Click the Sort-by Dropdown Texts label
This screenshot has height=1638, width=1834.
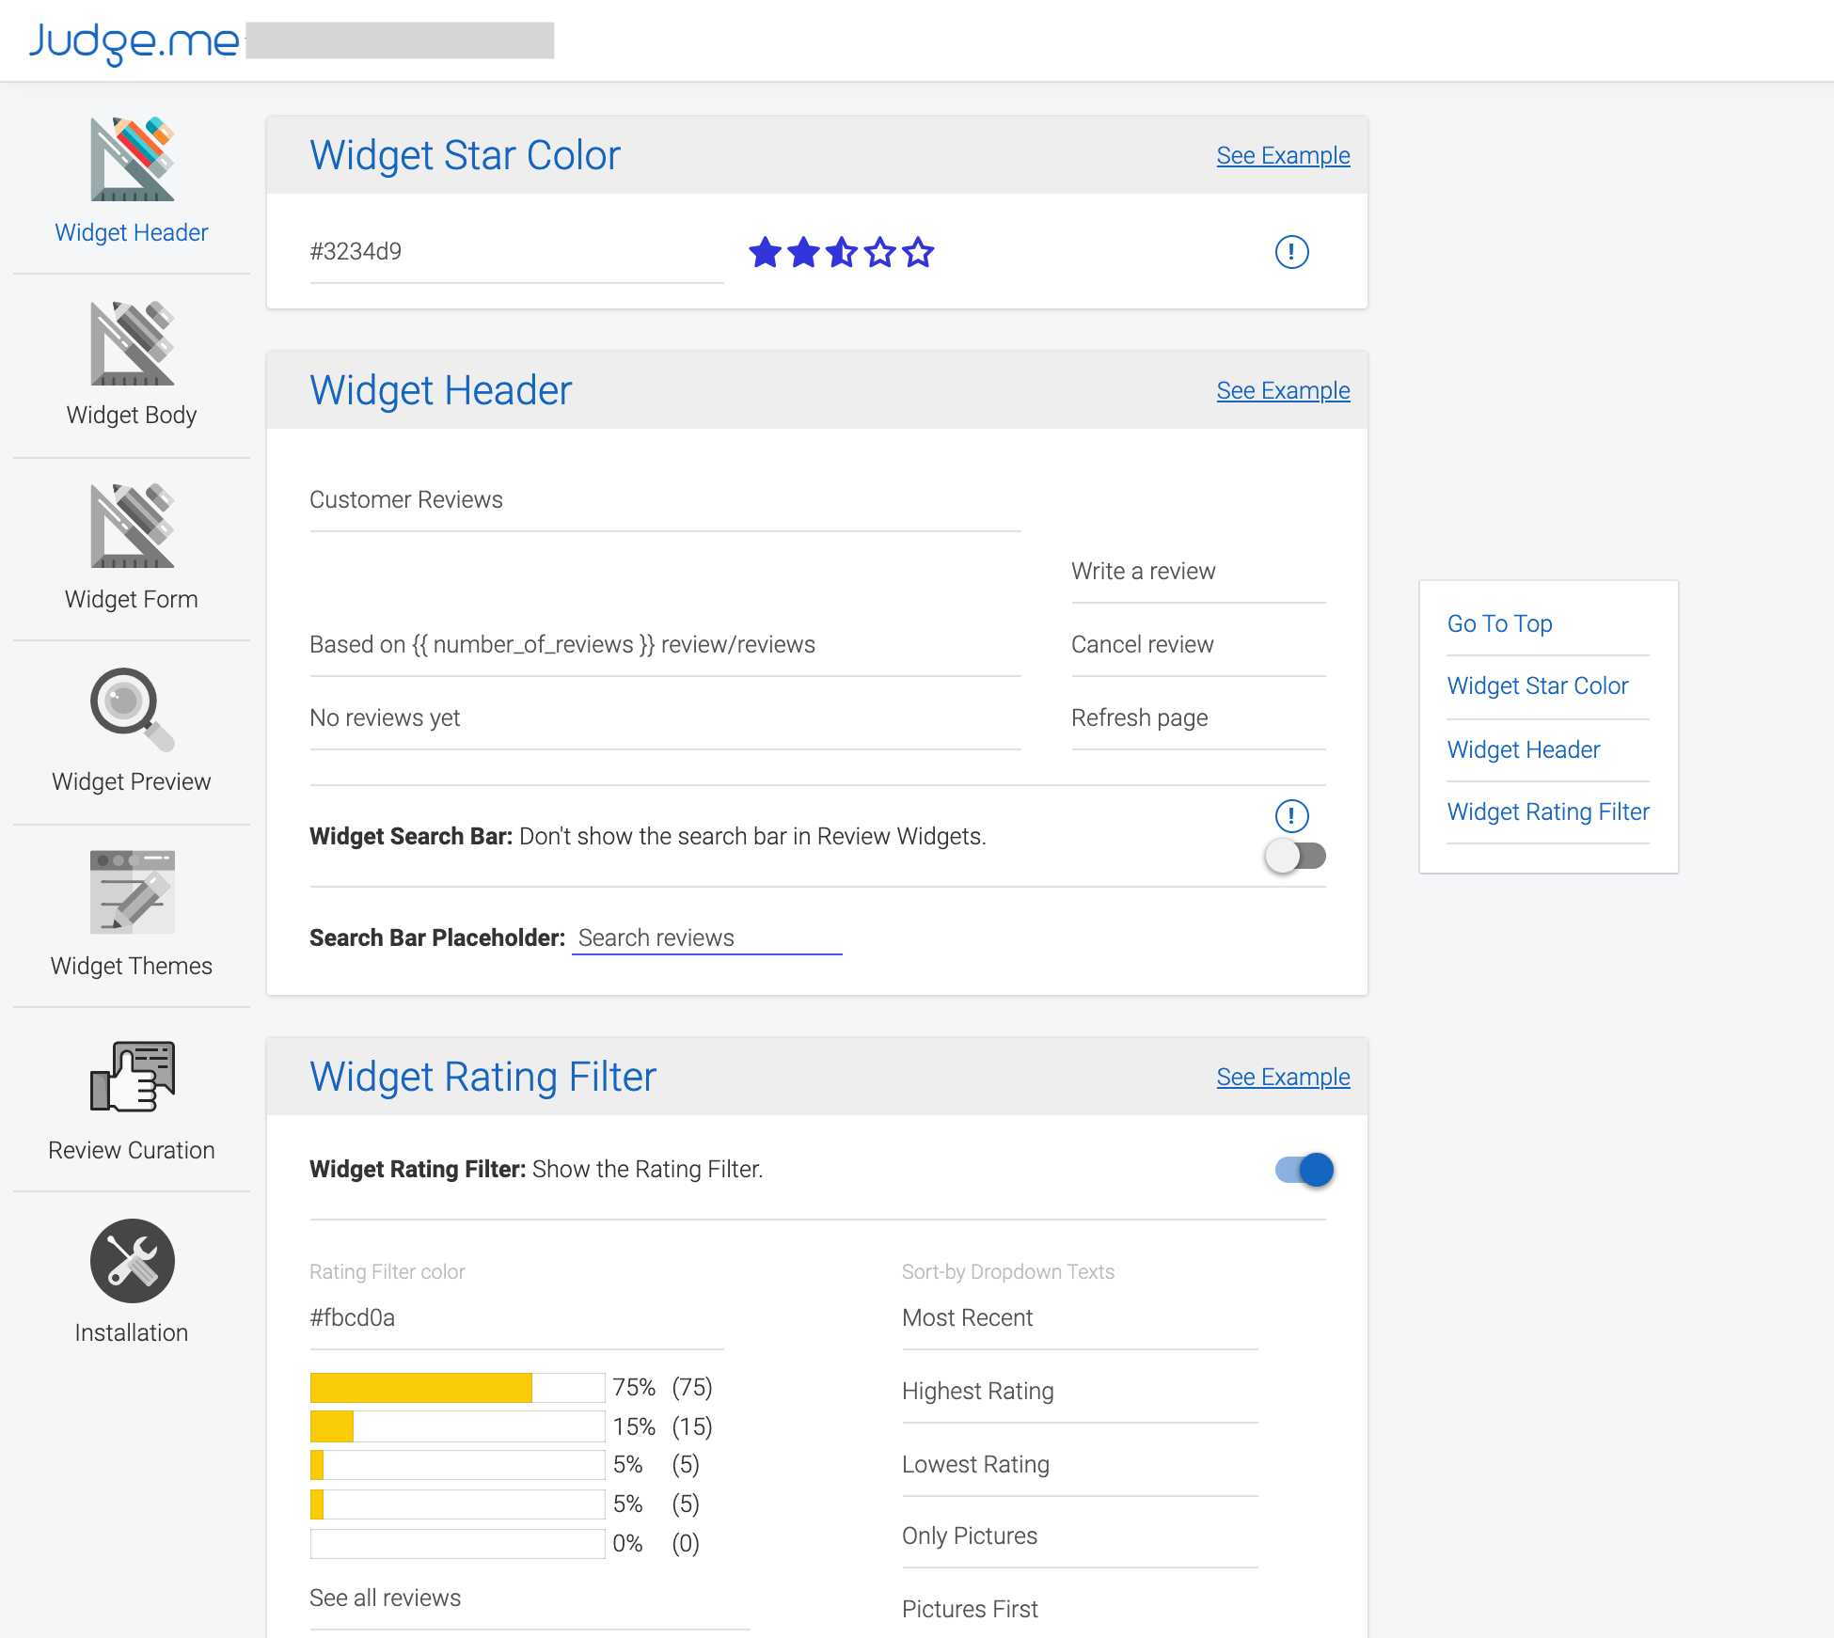coord(1007,1271)
